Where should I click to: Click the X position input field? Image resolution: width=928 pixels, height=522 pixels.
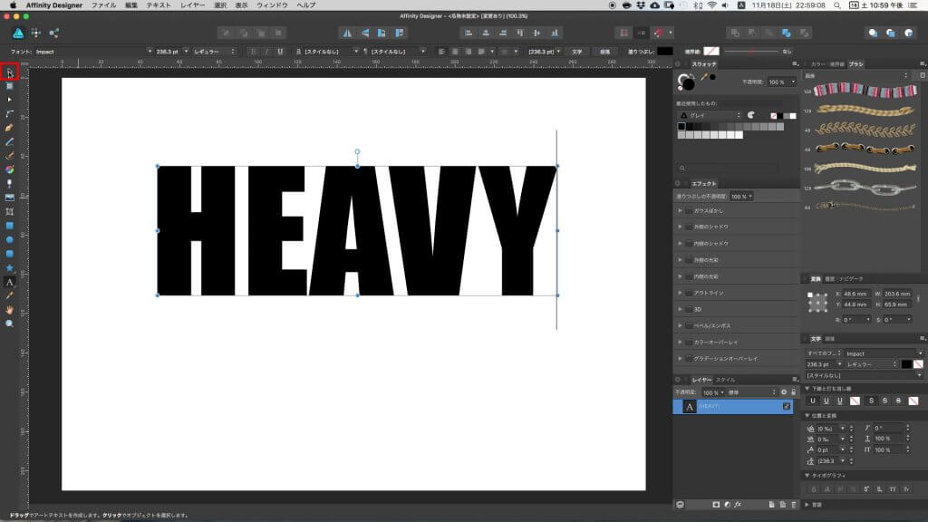coord(856,294)
